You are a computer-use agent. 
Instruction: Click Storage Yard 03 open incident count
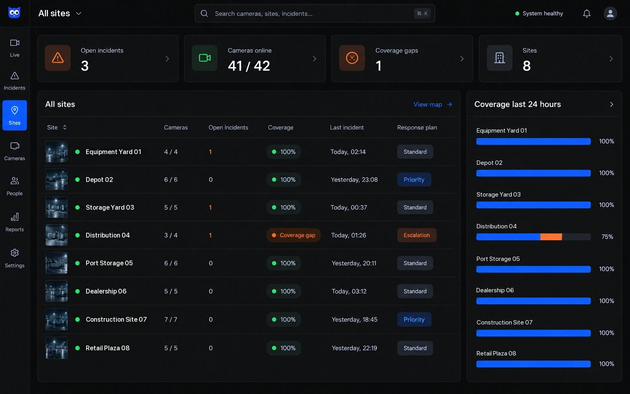point(210,207)
